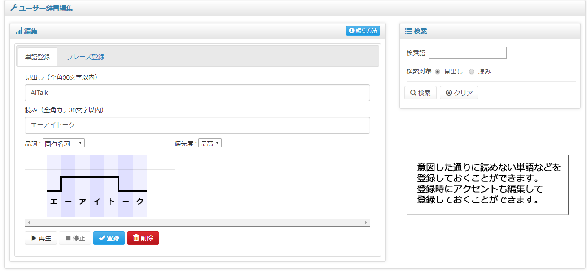Click the mora ト in accent editor
This screenshot has height=279, width=587.
coord(111,202)
